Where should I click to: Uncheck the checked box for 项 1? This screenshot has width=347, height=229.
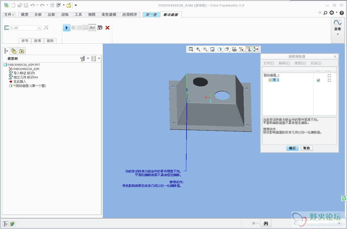(x=318, y=80)
